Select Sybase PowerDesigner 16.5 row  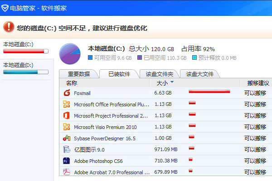[165, 138]
